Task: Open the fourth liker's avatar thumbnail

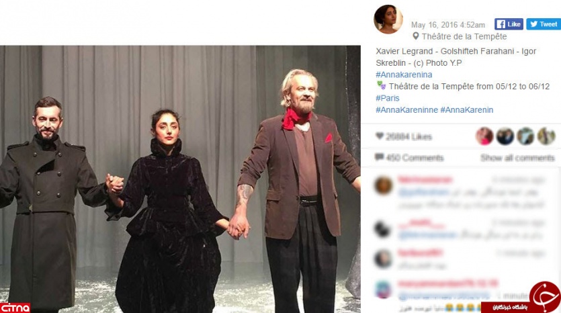Action: [x=546, y=136]
